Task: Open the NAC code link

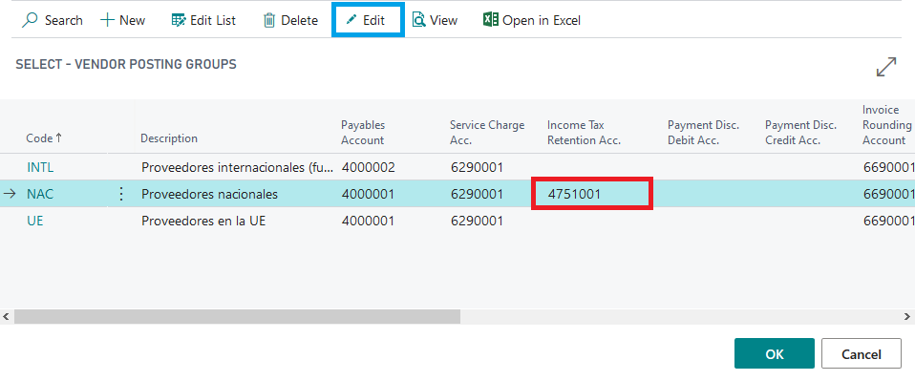Action: [40, 194]
